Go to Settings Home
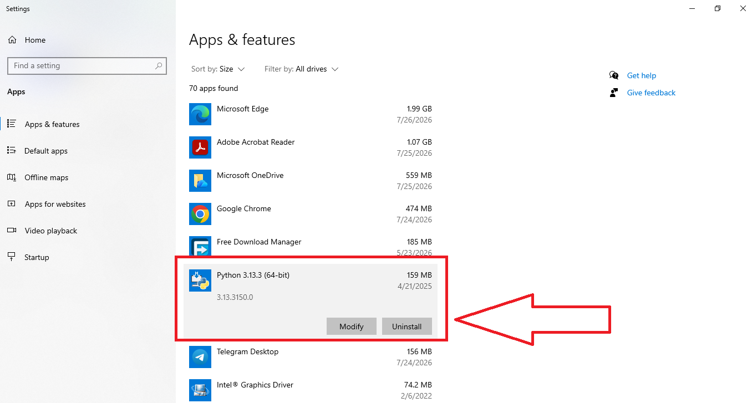747x403 pixels. tap(35, 40)
